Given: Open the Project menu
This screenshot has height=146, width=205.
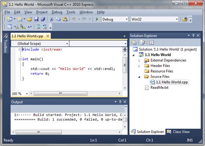Looking at the screenshot, I should pos(42,12).
